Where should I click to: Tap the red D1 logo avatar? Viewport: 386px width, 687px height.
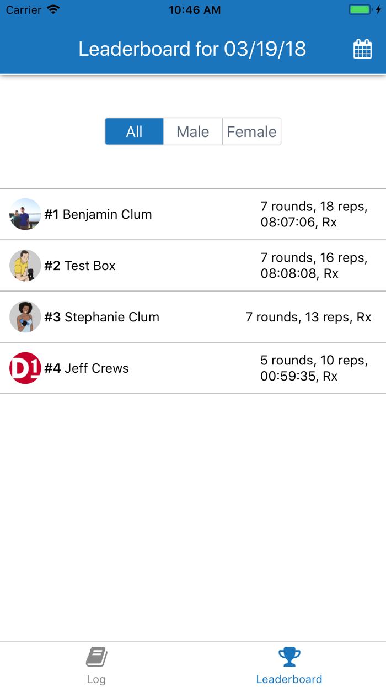pyautogui.click(x=25, y=368)
